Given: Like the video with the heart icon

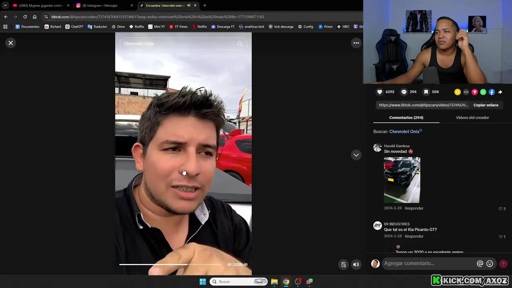Looking at the screenshot, I should click(x=380, y=92).
